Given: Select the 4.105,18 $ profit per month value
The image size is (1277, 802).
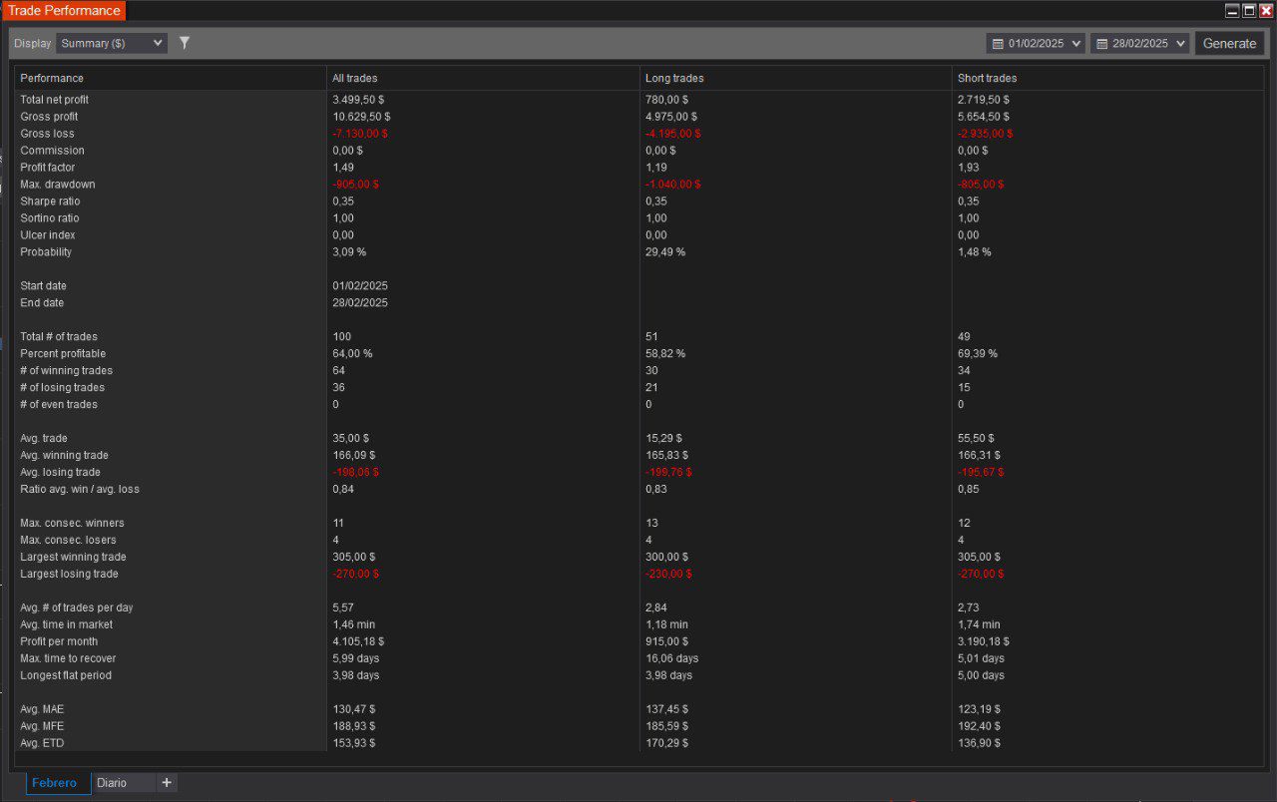Looking at the screenshot, I should 358,642.
